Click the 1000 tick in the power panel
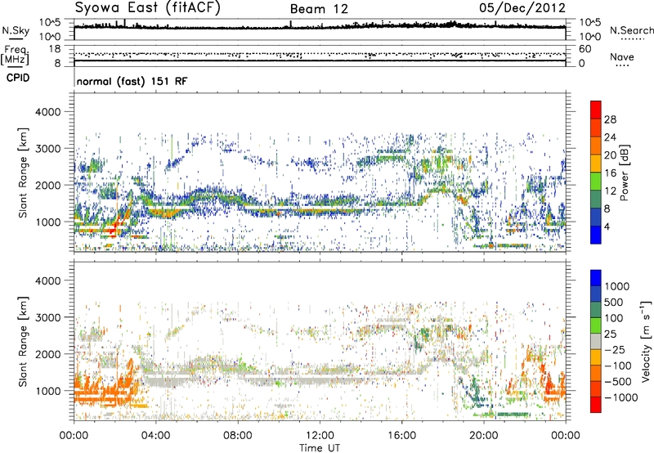The height and width of the screenshot is (453, 654). tap(47, 222)
